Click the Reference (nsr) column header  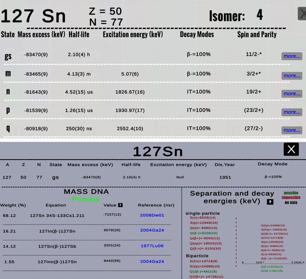(156, 205)
